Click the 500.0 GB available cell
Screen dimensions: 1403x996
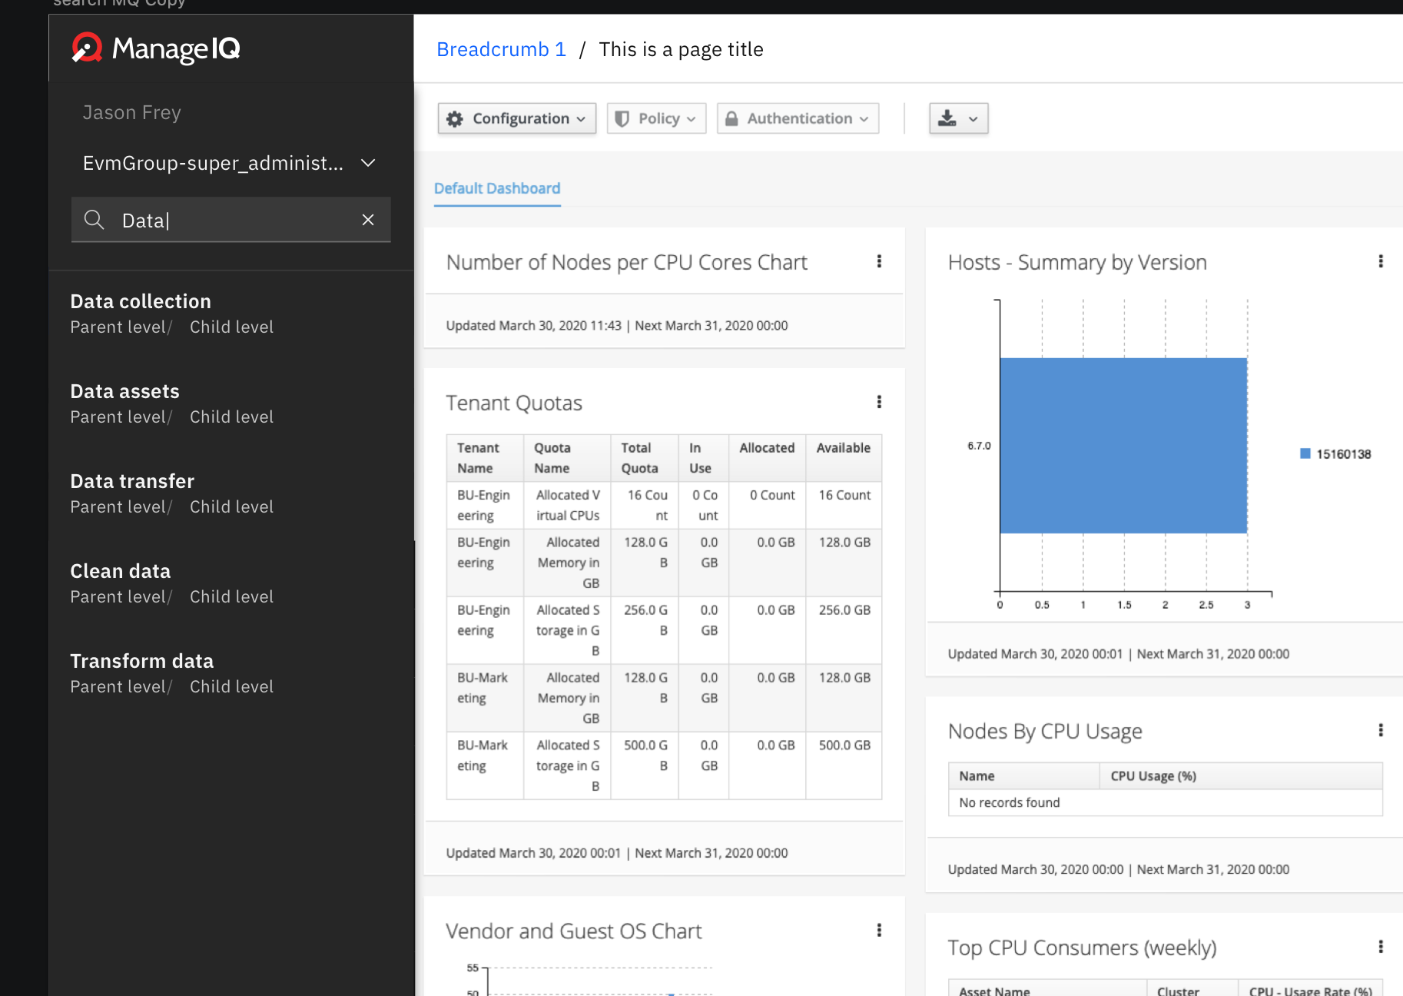tap(844, 765)
